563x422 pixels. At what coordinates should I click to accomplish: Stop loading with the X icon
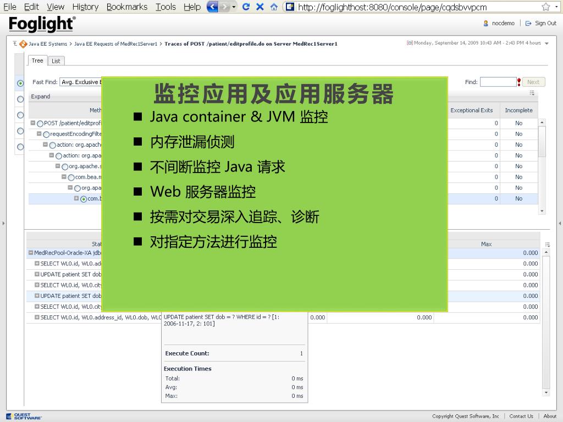(x=260, y=7)
